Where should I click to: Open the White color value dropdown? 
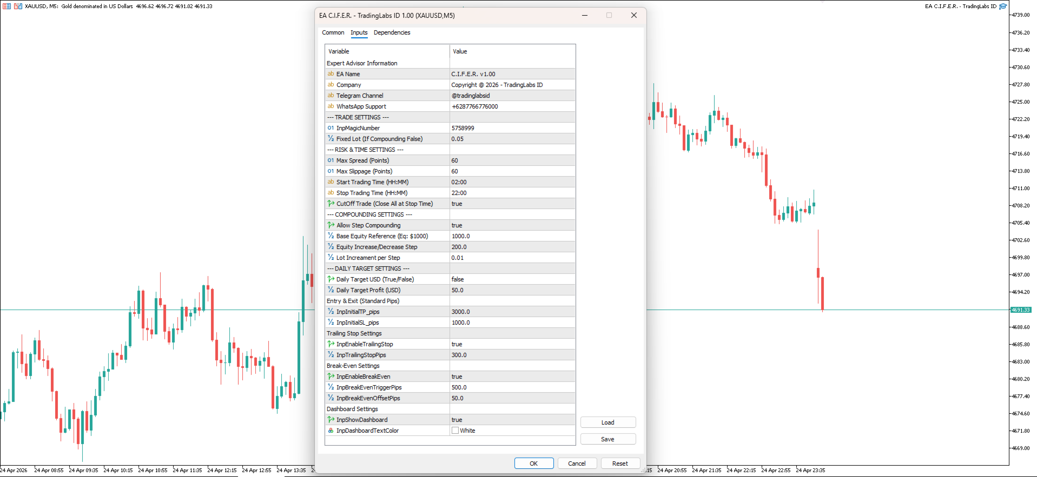tap(512, 431)
